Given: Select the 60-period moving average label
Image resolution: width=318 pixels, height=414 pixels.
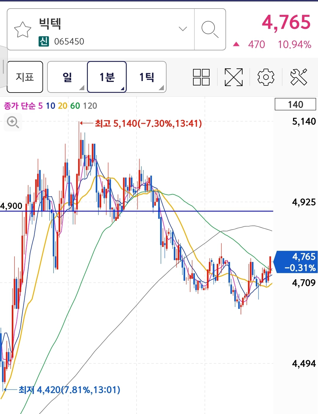Looking at the screenshot, I should [x=75, y=106].
